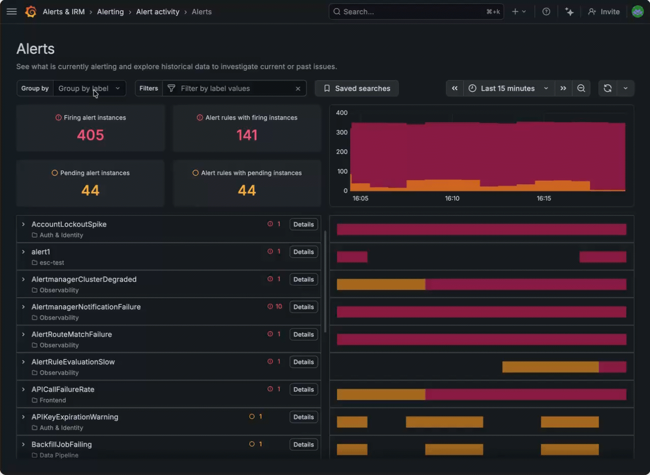Open Saved searches

click(357, 88)
